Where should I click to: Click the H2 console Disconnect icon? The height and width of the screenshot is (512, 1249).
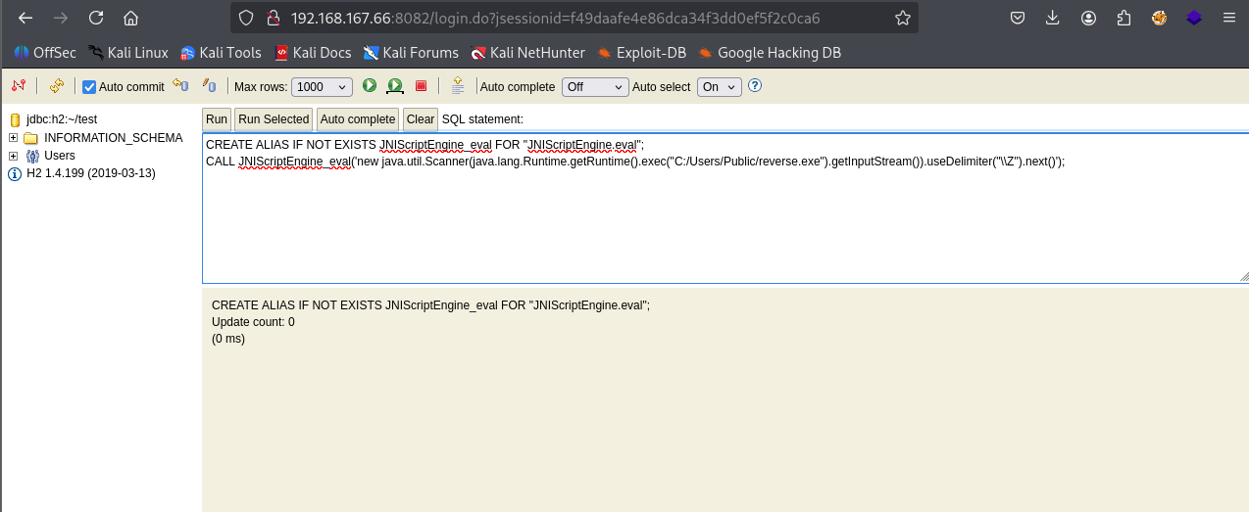[x=19, y=86]
